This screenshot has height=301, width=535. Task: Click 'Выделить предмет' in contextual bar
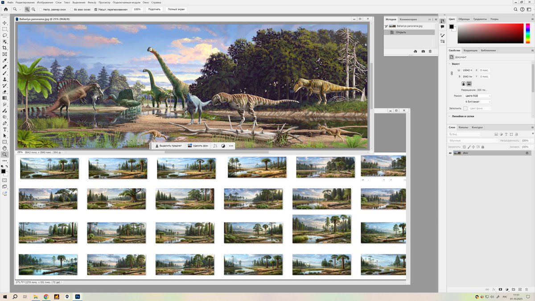[x=169, y=146]
